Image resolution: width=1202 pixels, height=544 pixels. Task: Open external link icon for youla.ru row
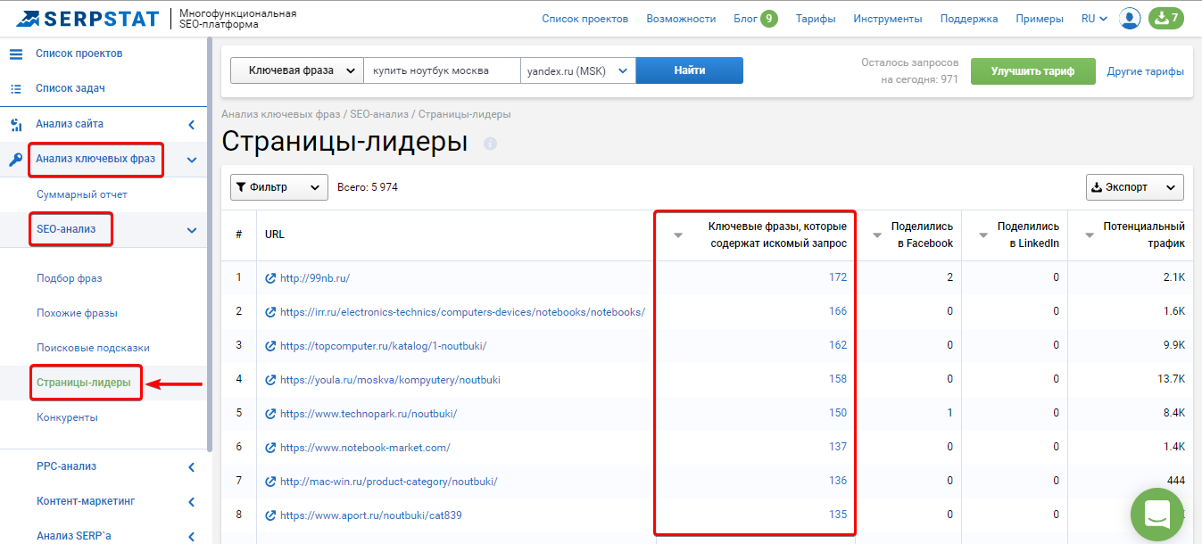tap(270, 380)
